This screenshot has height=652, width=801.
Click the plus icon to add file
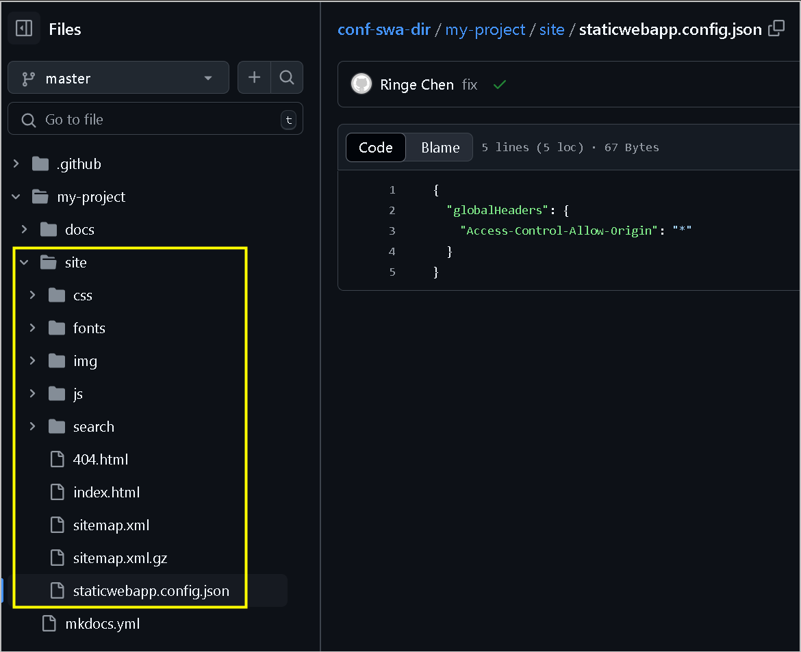254,78
